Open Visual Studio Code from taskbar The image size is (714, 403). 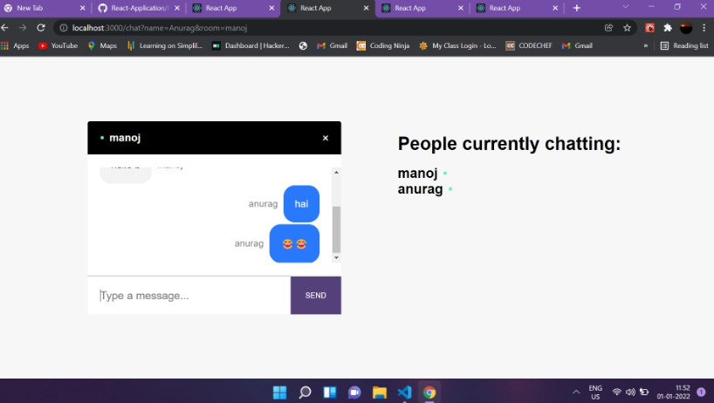[x=404, y=392]
